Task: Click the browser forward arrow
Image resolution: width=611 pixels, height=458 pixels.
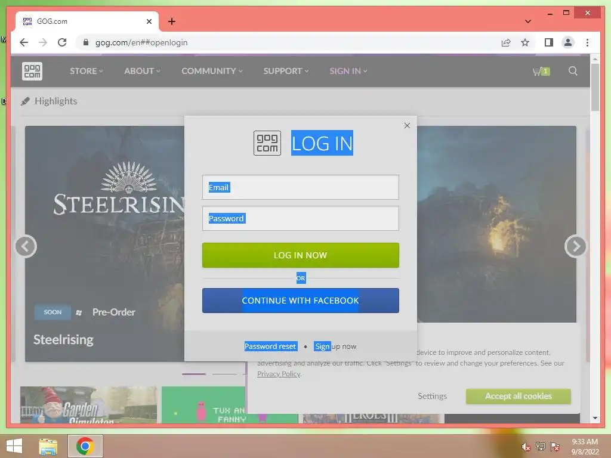Action: coord(43,42)
